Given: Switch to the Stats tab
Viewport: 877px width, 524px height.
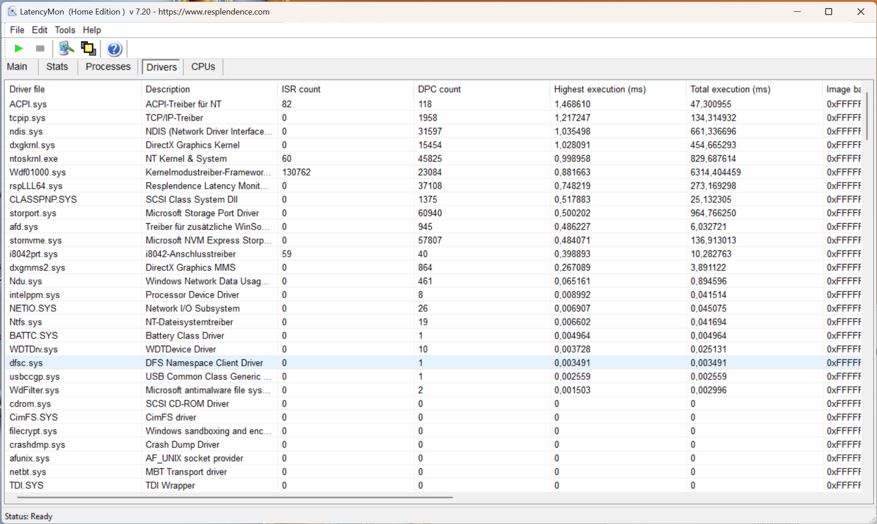Looking at the screenshot, I should coord(57,67).
